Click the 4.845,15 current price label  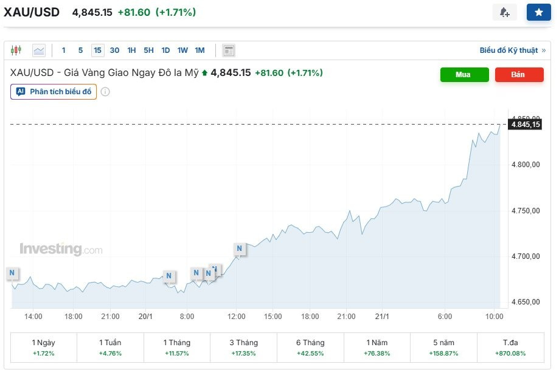pyautogui.click(x=526, y=125)
